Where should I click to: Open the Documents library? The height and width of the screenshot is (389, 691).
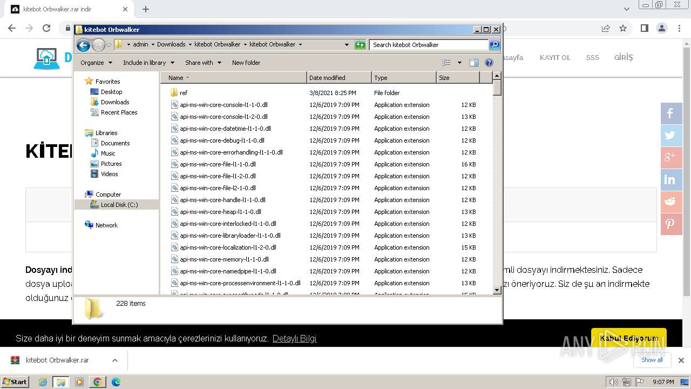(115, 143)
